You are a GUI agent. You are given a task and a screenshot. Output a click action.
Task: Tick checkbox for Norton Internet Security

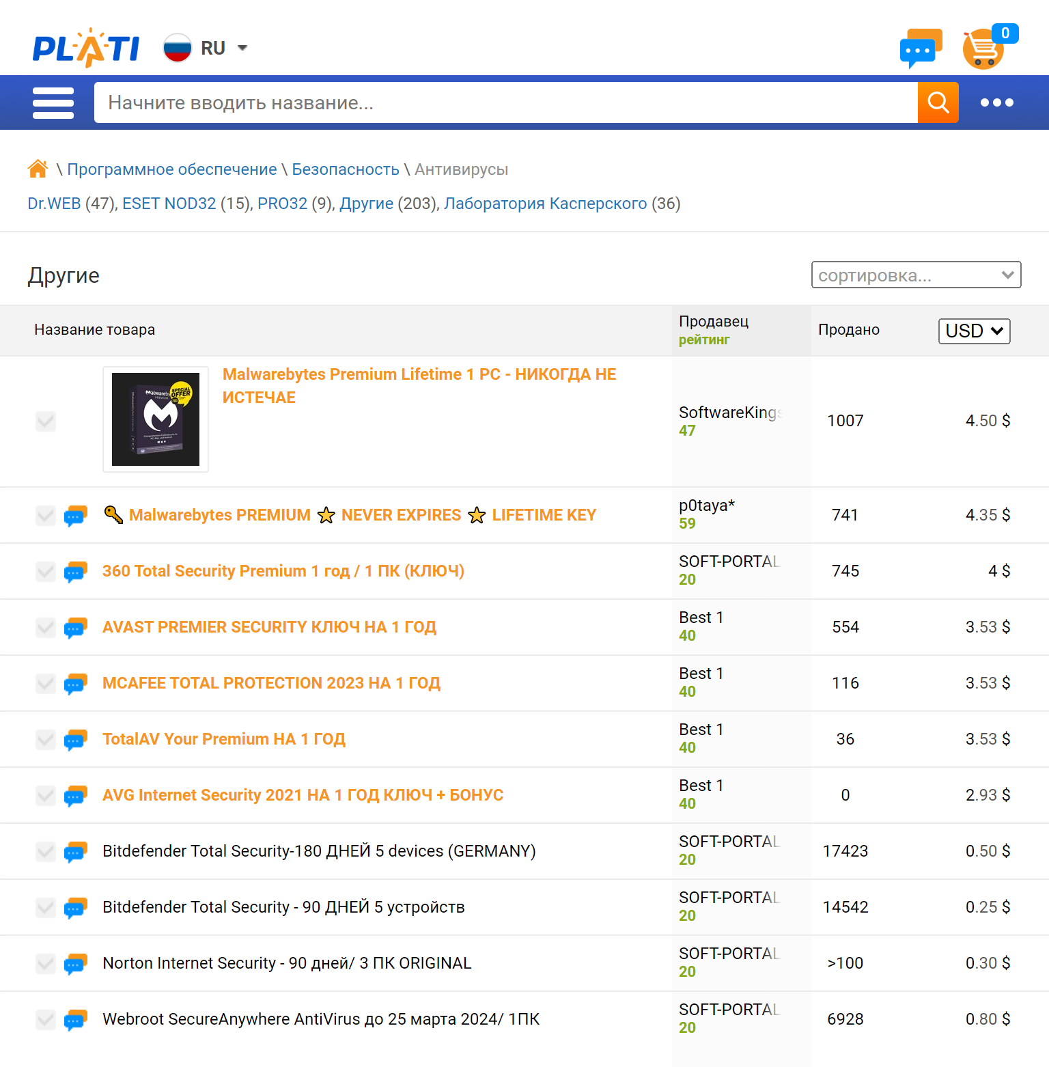point(46,964)
